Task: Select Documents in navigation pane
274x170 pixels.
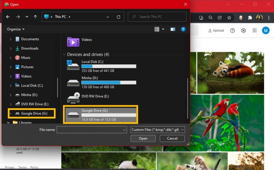Action: coord(30,39)
